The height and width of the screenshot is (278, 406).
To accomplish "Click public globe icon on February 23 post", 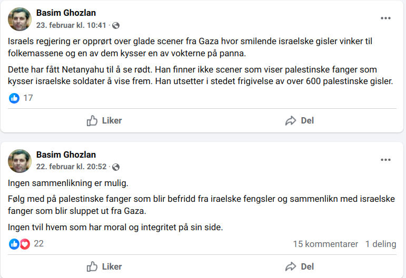I will click(116, 25).
